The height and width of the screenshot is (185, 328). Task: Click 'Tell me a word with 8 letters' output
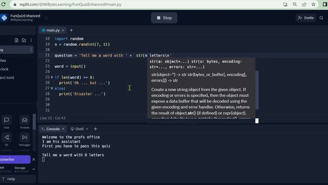coord(73,155)
